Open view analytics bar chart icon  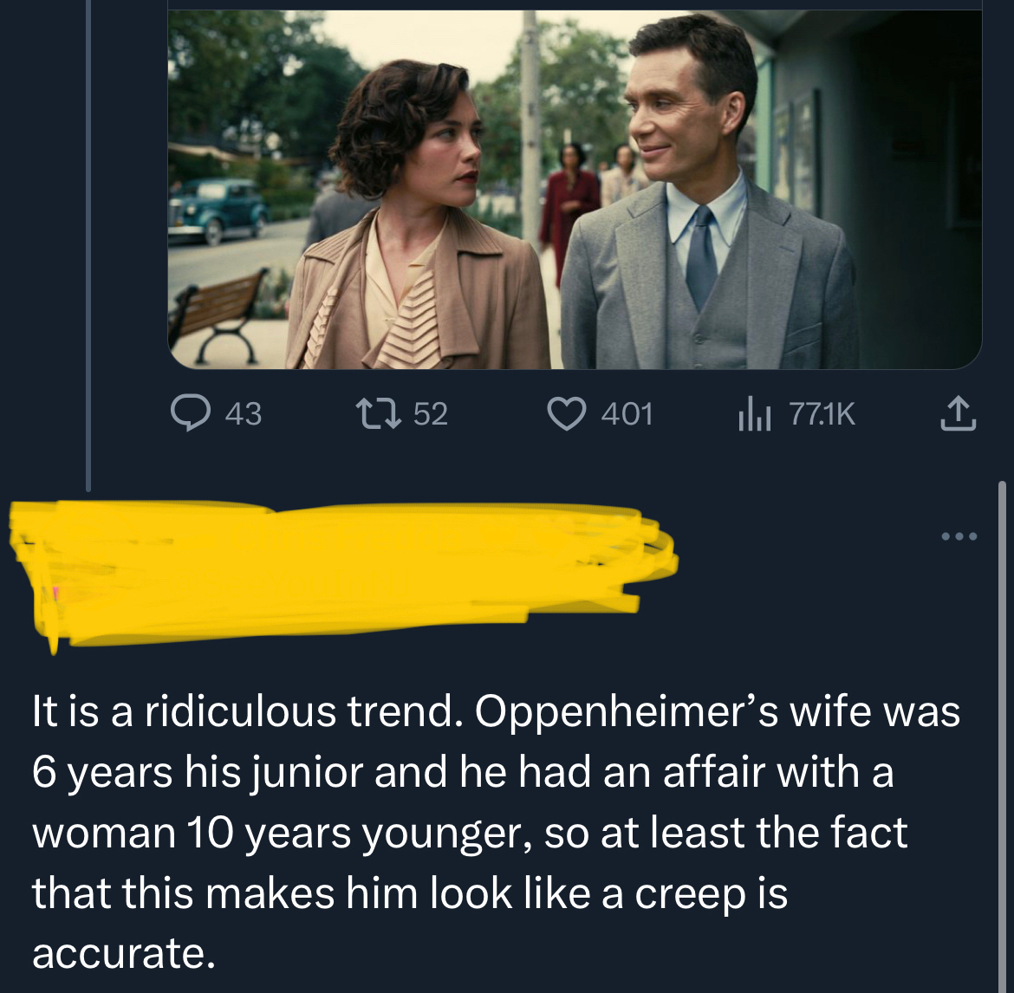(x=754, y=414)
